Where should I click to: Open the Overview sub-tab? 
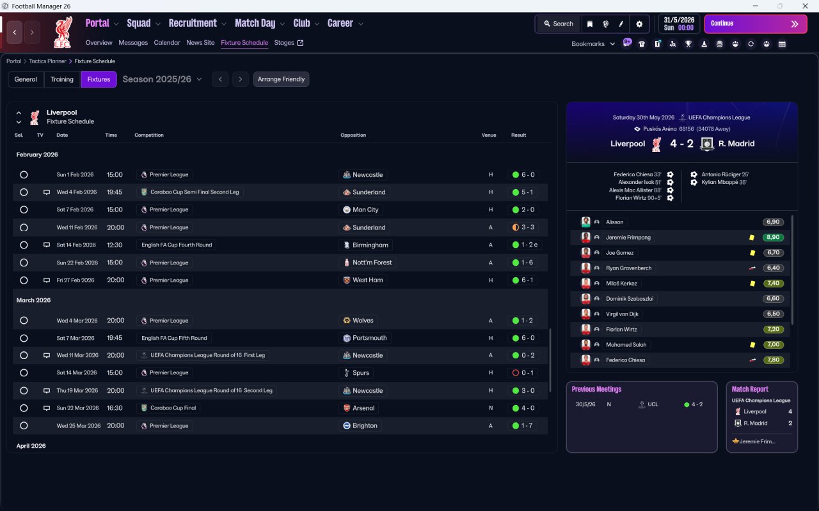99,43
